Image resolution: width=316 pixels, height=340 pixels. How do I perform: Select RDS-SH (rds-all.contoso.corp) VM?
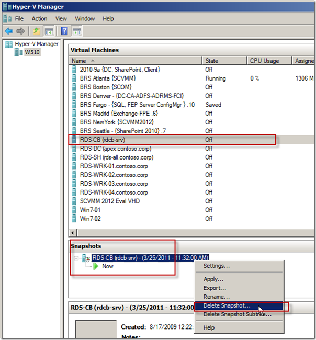[x=117, y=157]
